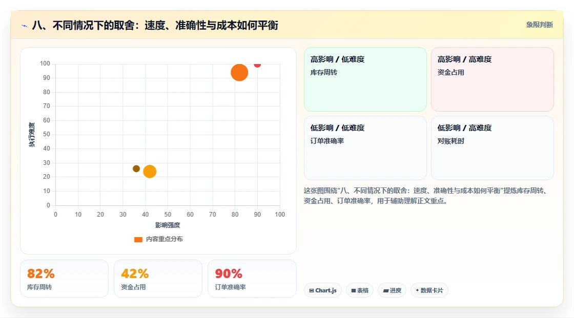Click 订单准确率 in the low-impact quadrant card
574x318 pixels.
click(327, 141)
